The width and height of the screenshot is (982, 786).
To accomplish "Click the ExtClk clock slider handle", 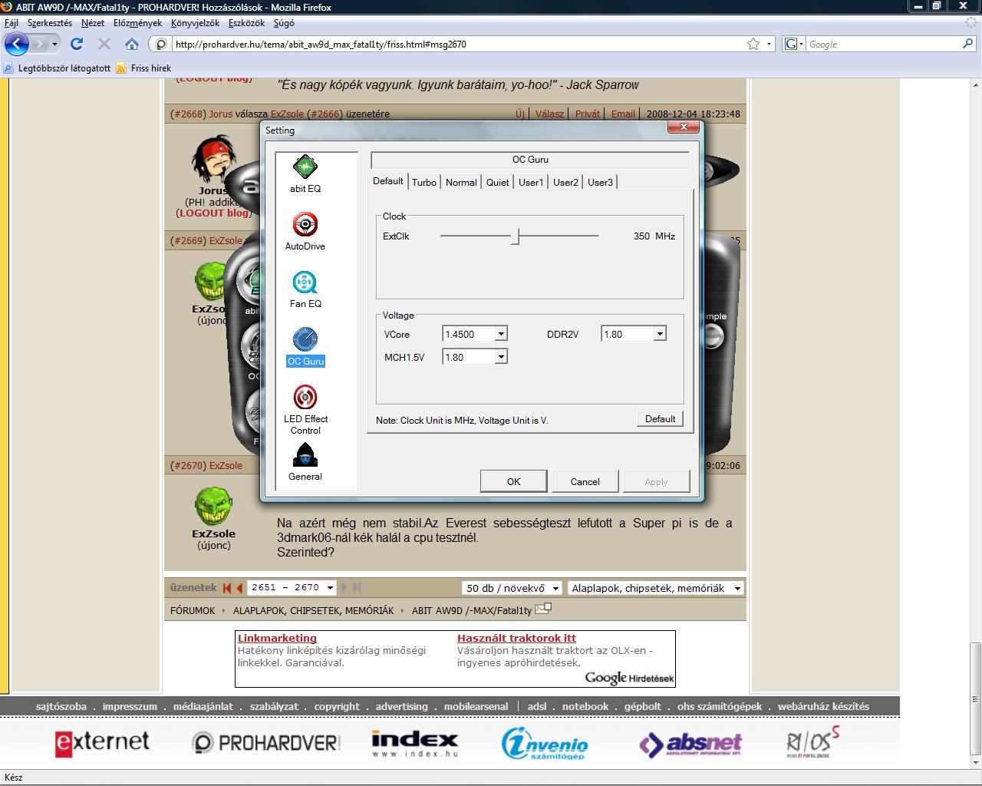I will pyautogui.click(x=516, y=236).
